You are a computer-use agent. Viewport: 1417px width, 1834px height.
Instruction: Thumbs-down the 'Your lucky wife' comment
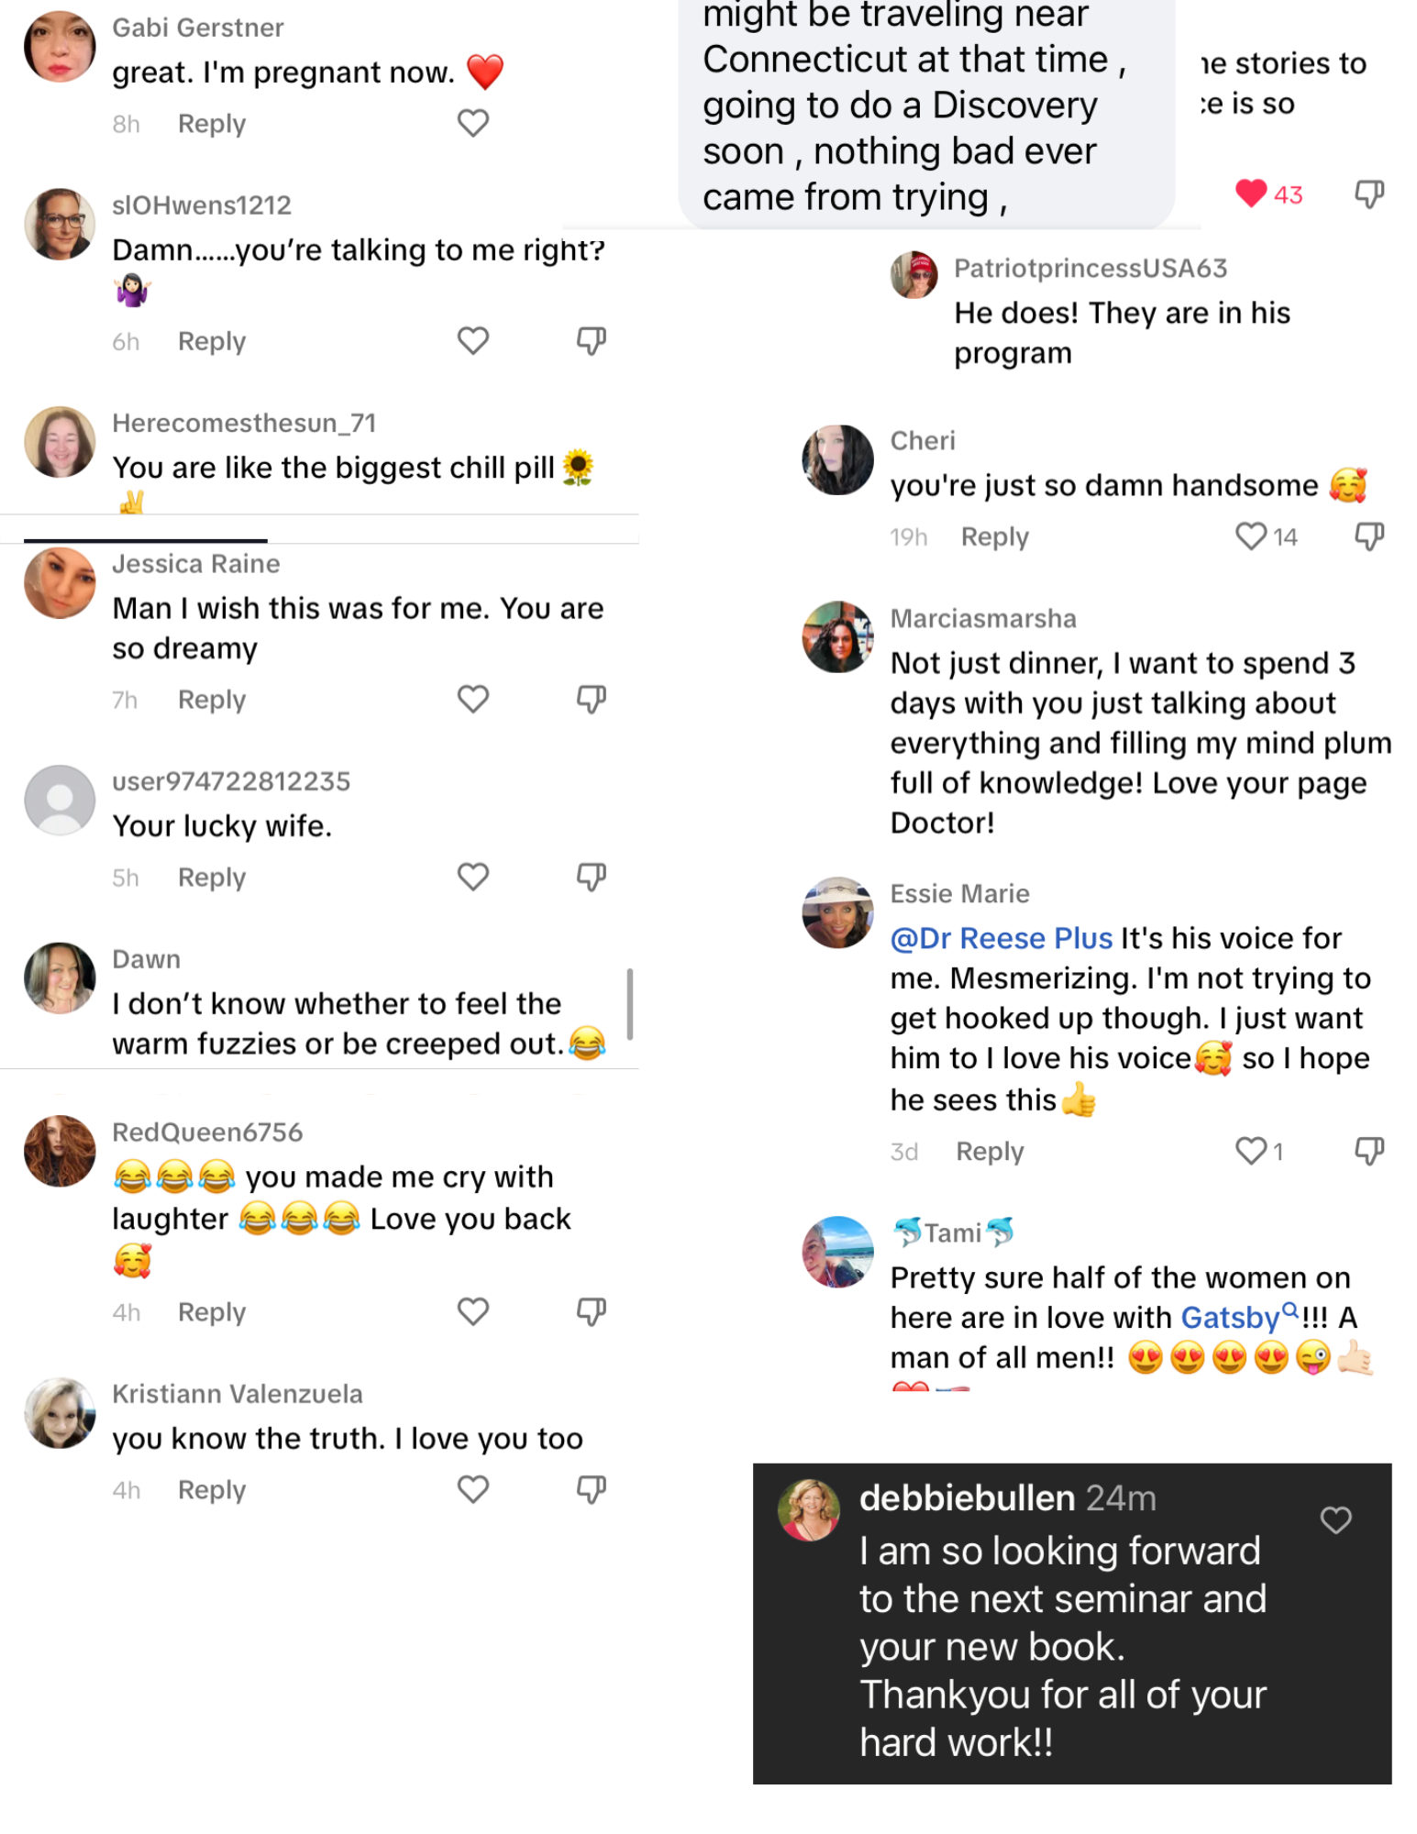pos(591,878)
